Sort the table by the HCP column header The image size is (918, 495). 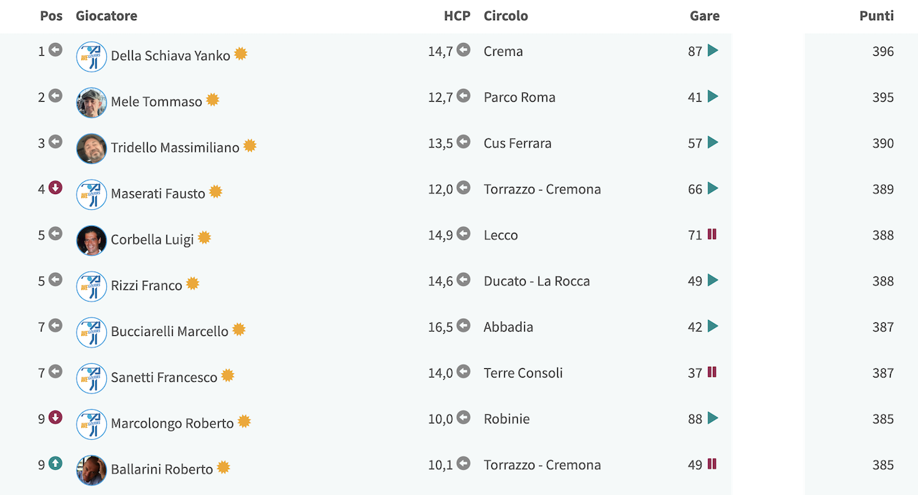click(x=457, y=16)
